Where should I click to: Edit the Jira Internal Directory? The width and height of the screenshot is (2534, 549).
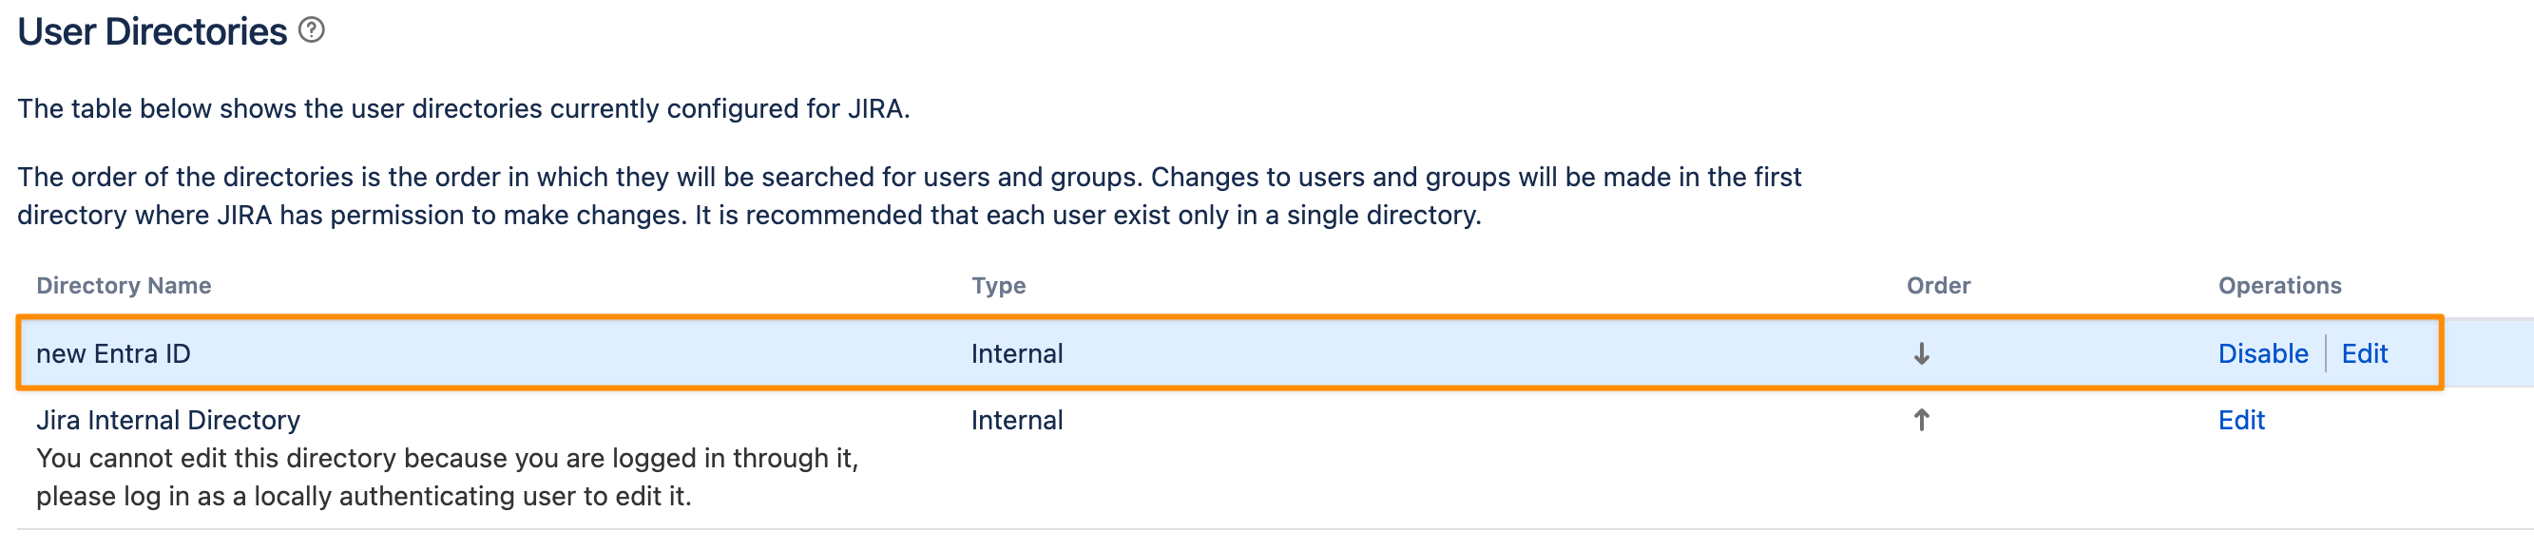[2240, 420]
